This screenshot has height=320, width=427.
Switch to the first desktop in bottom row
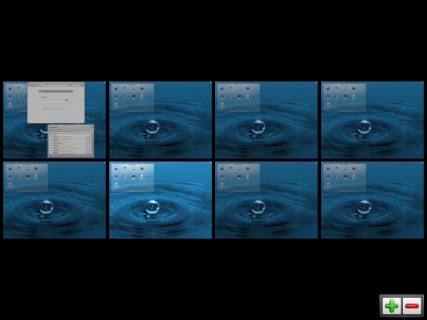[x=55, y=201]
